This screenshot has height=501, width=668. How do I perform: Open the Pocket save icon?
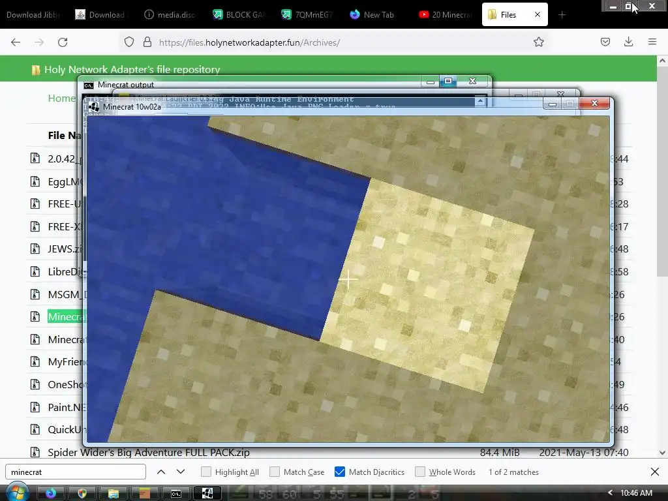point(605,42)
